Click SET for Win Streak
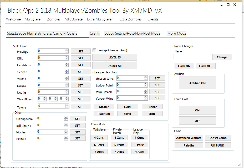244x168 pixels. point(157,92)
